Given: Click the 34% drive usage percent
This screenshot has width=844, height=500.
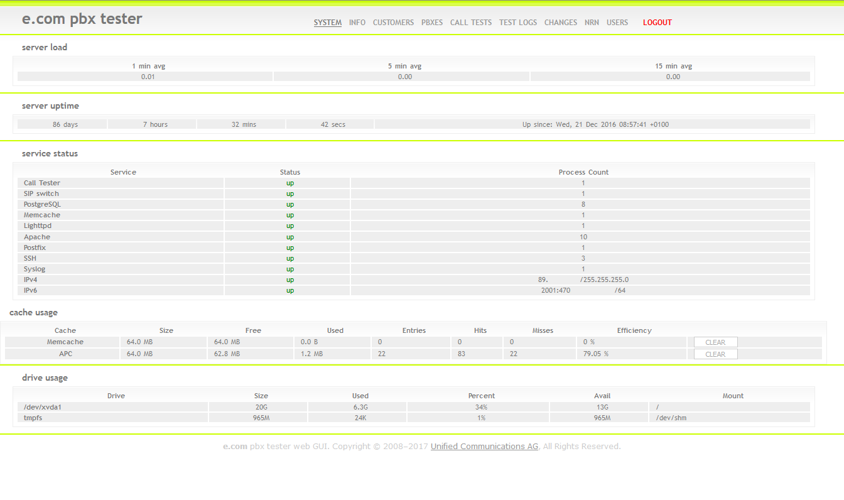Looking at the screenshot, I should [481, 407].
